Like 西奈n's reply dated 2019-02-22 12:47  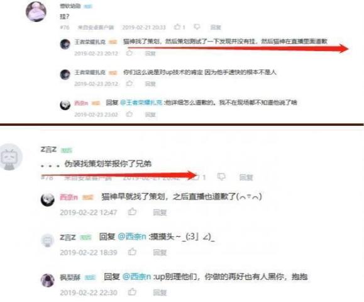(x=132, y=211)
